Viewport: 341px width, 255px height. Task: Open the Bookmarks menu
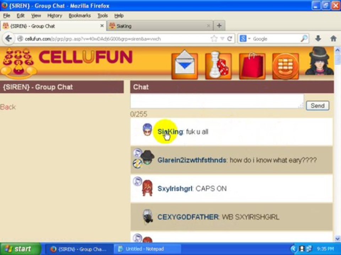pyautogui.click(x=80, y=16)
